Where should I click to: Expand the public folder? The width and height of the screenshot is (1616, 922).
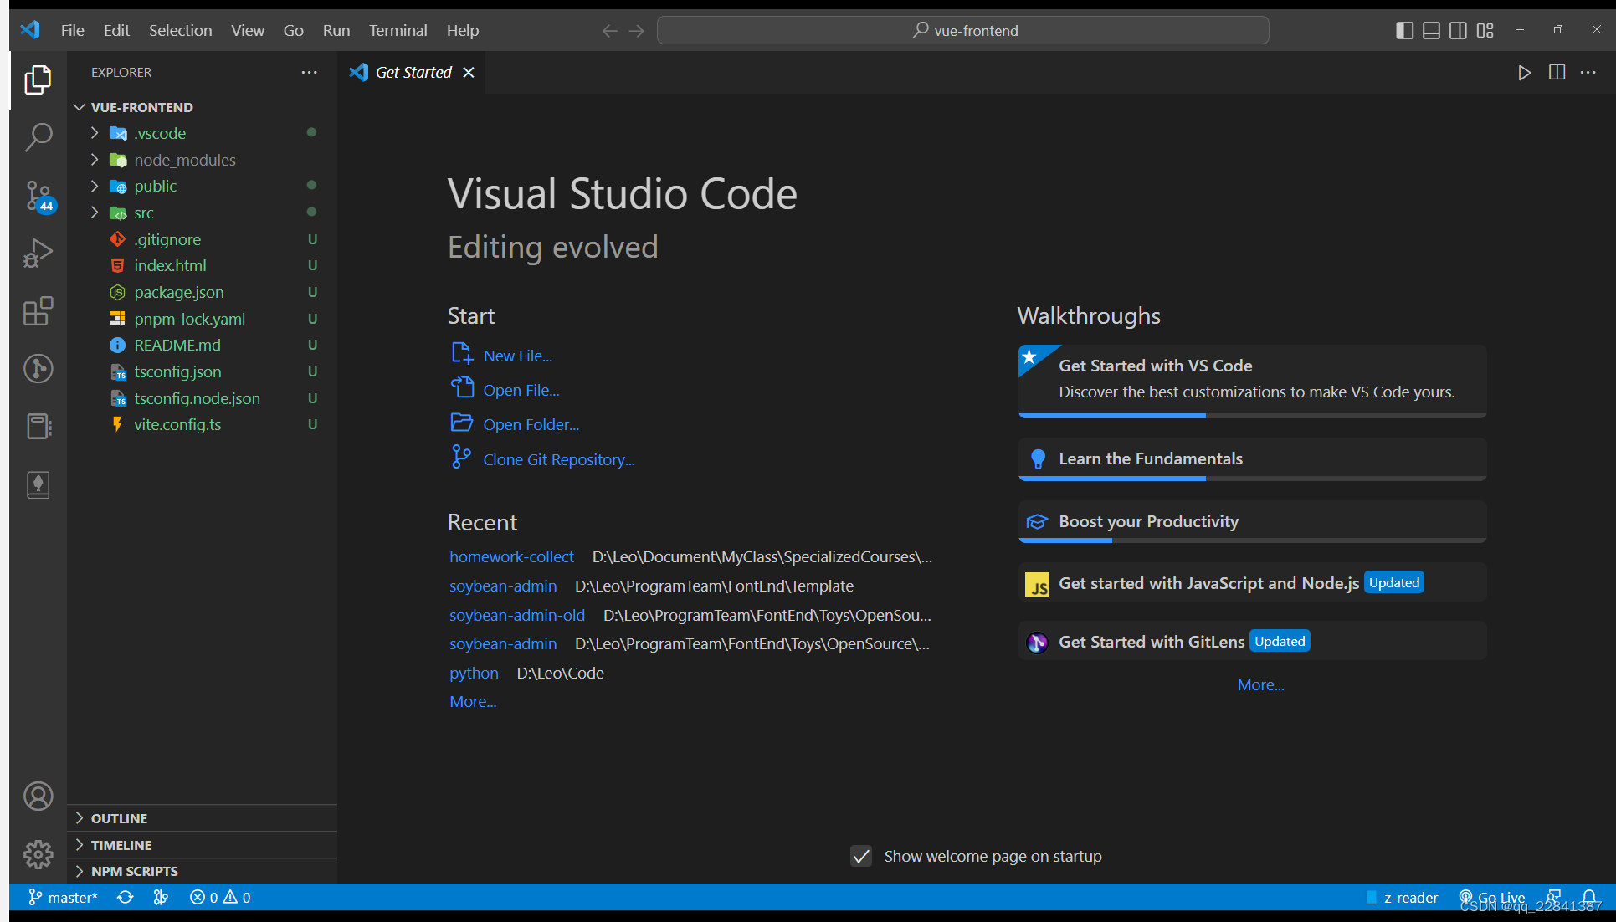tap(202, 186)
